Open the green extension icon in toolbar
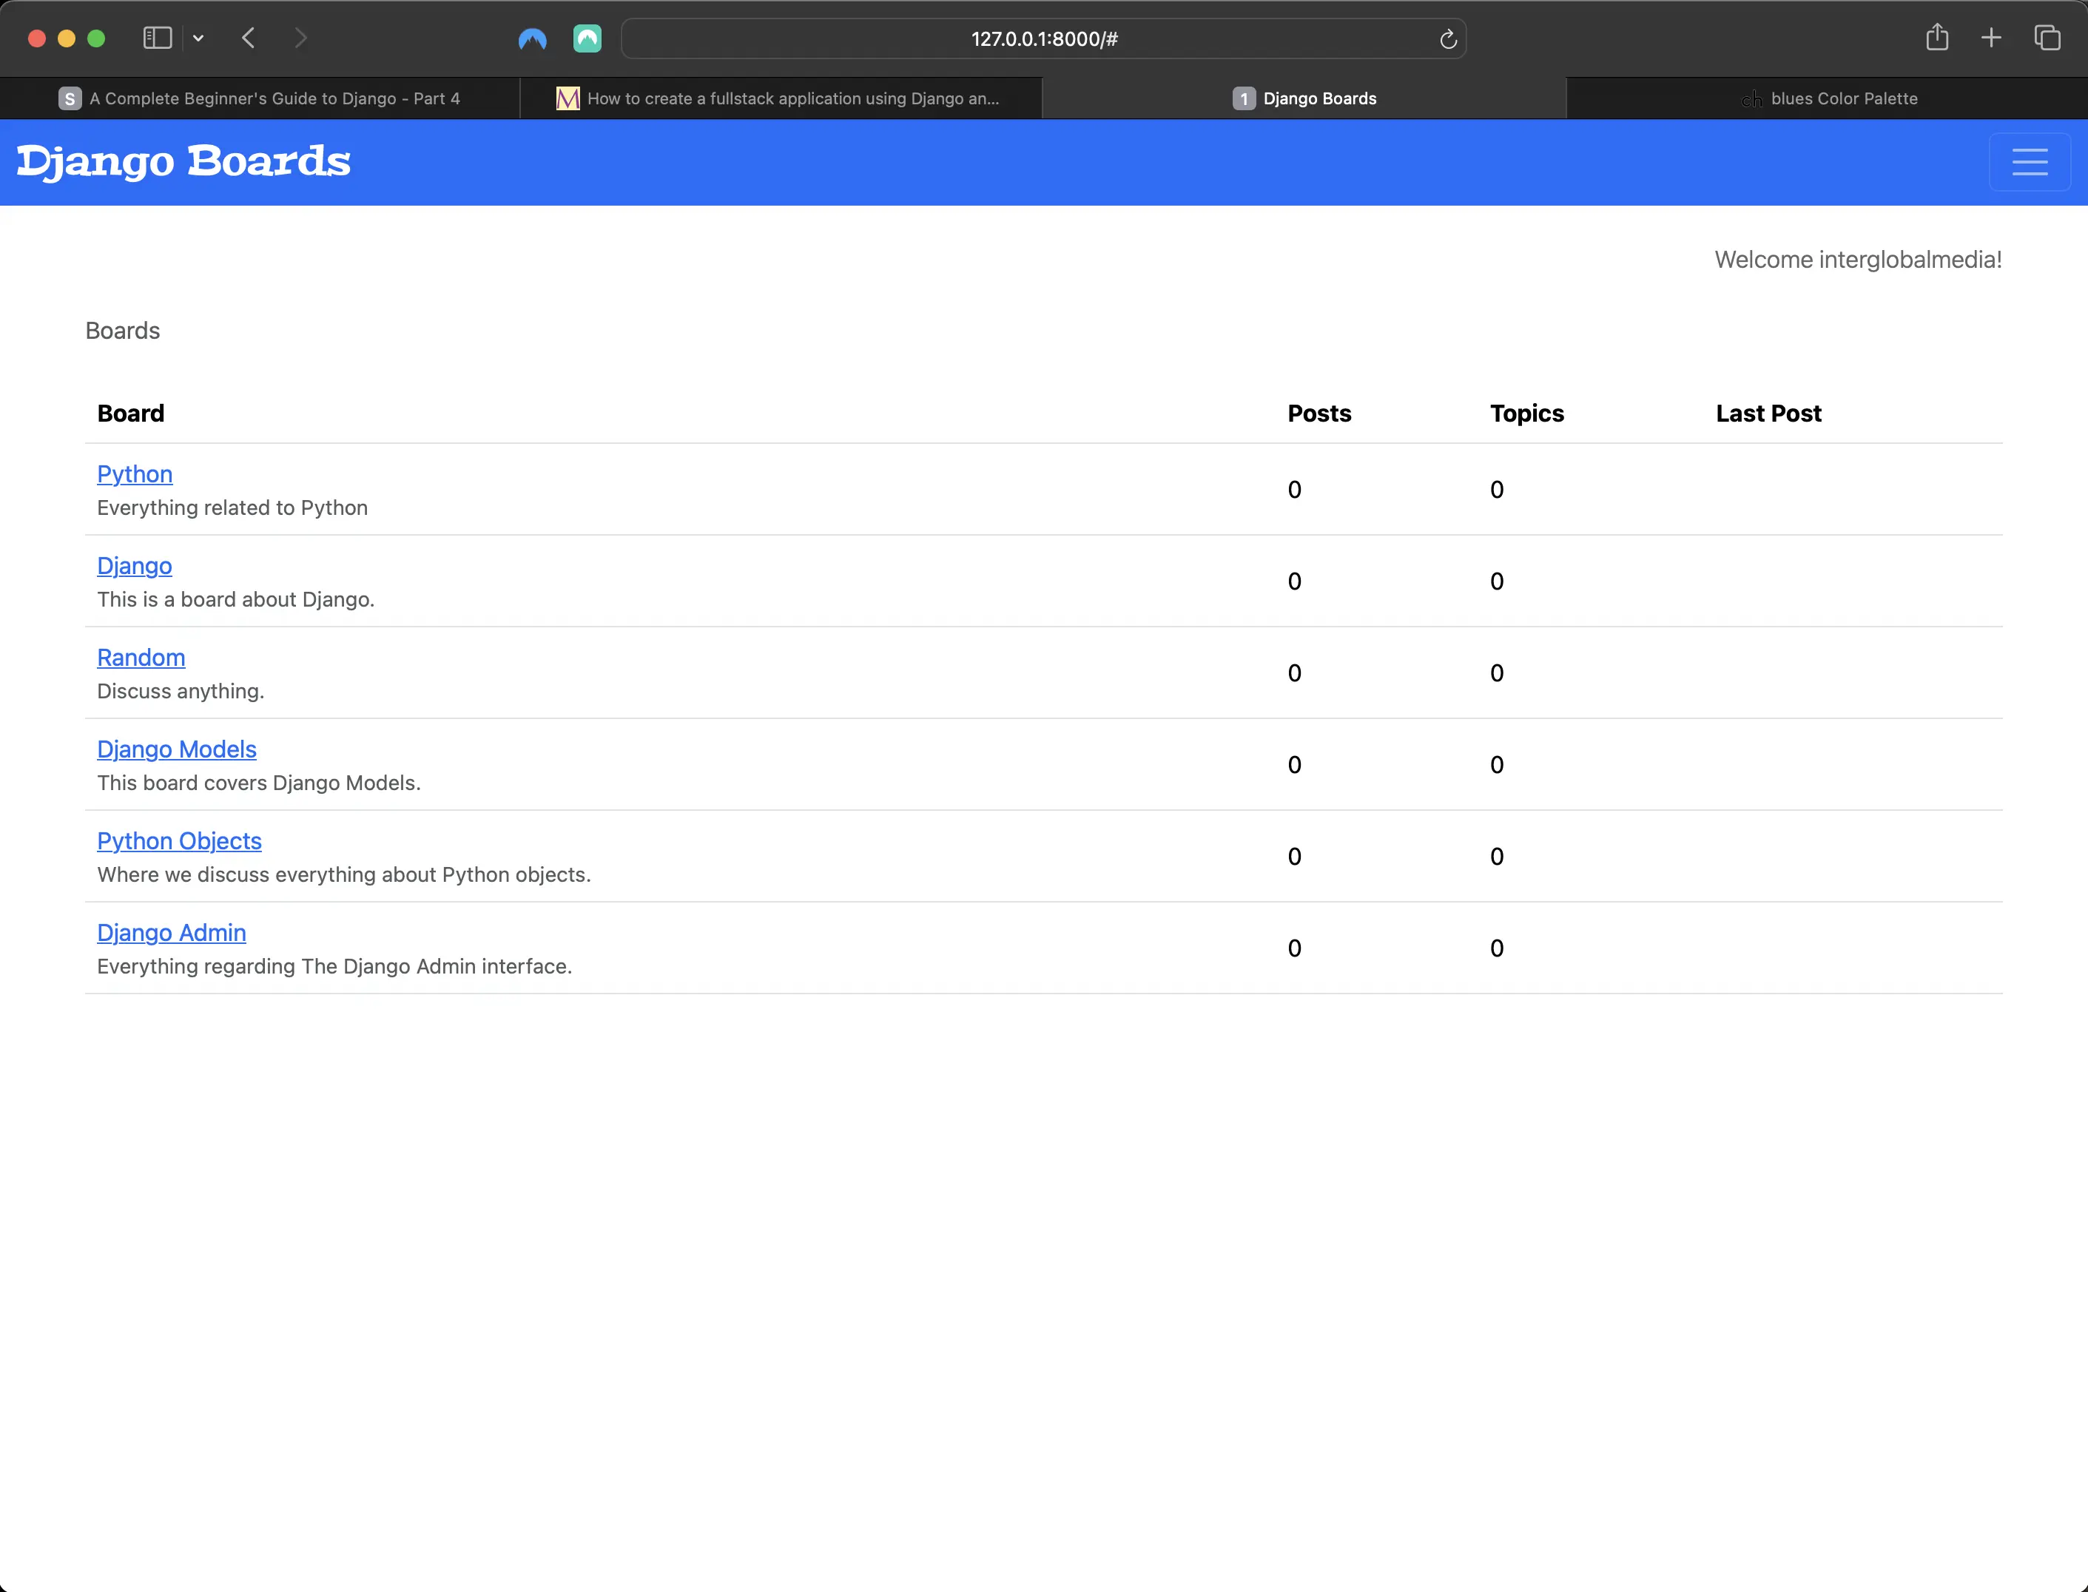The image size is (2088, 1592). 587,39
